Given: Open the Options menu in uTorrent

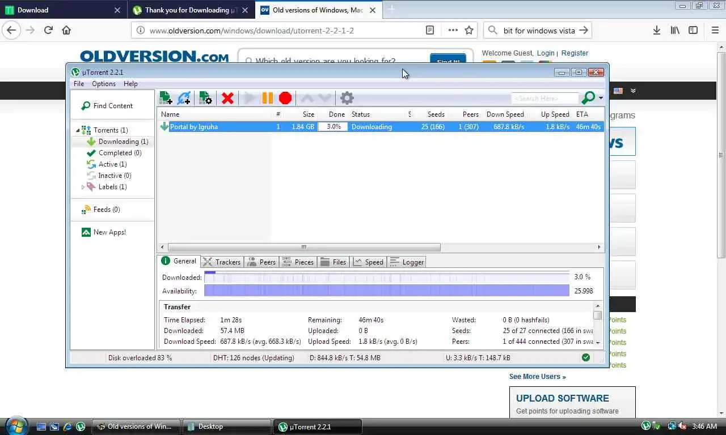Looking at the screenshot, I should (104, 84).
